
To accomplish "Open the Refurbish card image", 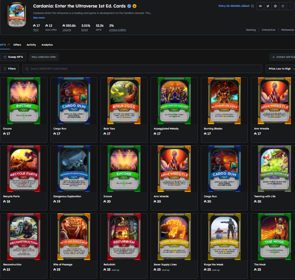I will click(x=124, y=236).
